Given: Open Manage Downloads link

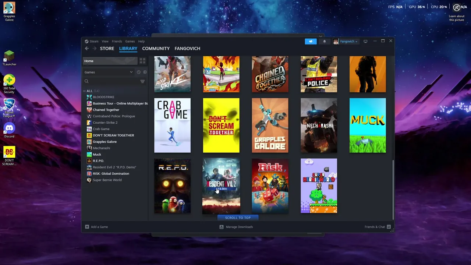Looking at the screenshot, I should (239, 227).
